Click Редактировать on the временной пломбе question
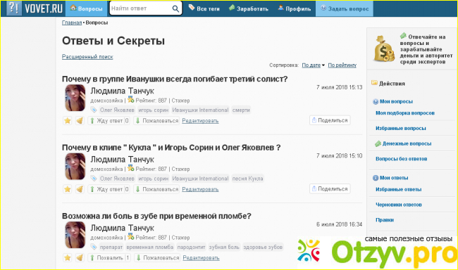458x270 pixels. (201, 258)
